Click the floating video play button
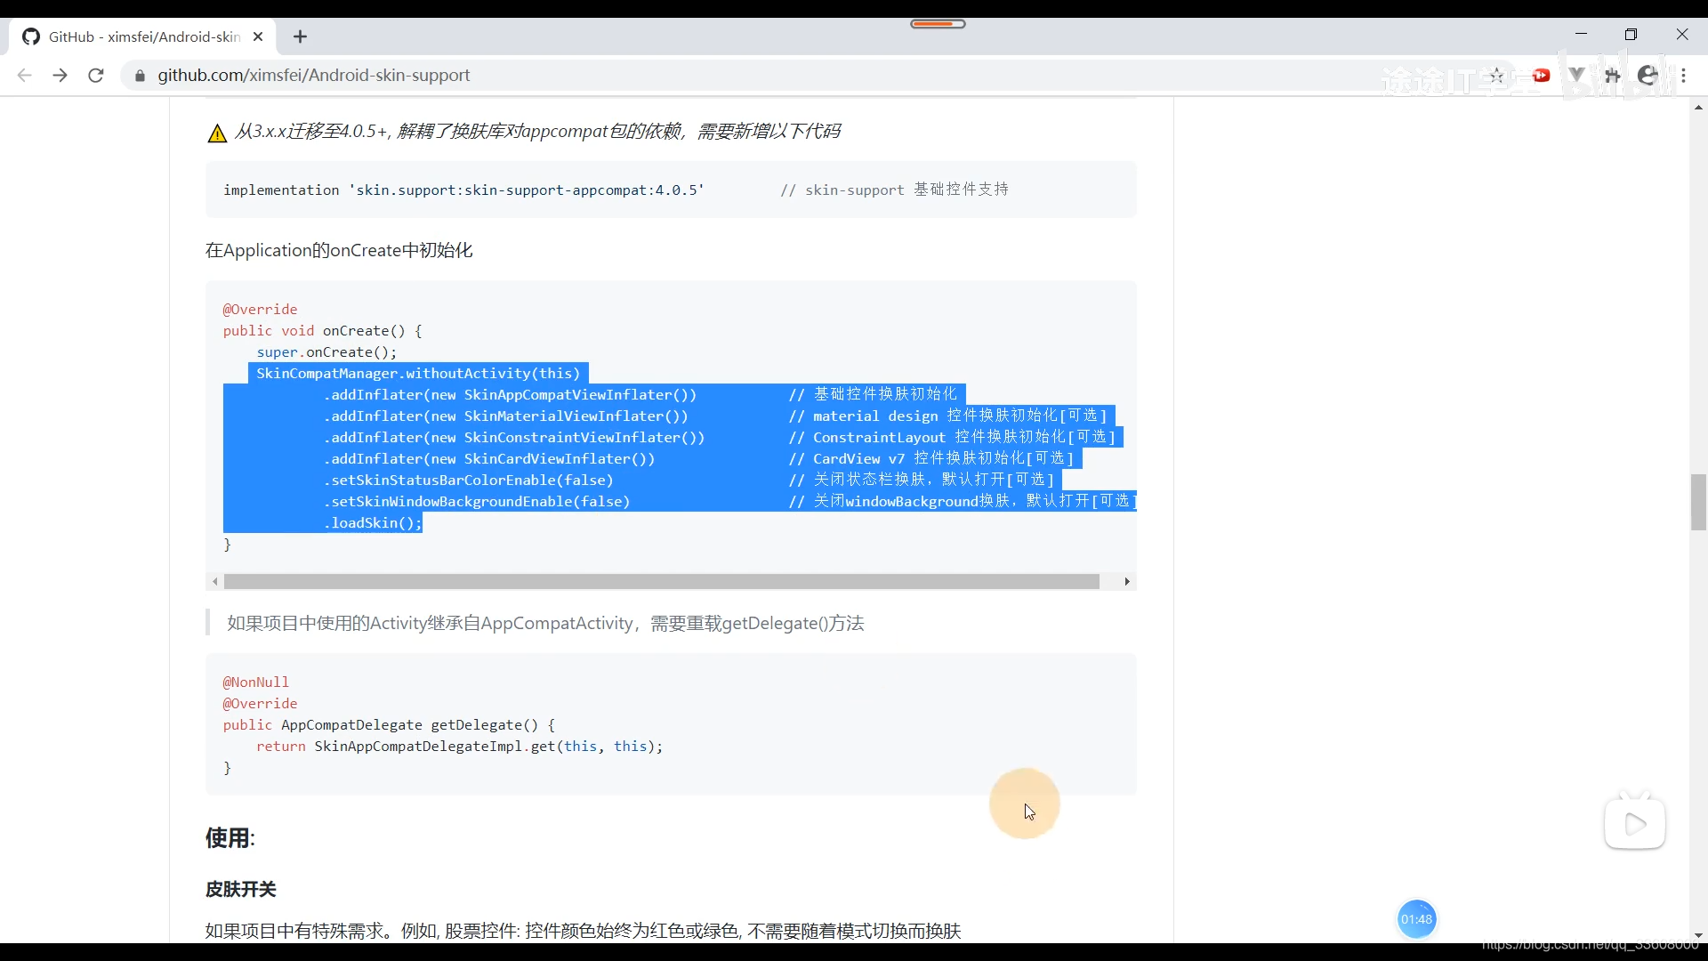 tap(1635, 823)
